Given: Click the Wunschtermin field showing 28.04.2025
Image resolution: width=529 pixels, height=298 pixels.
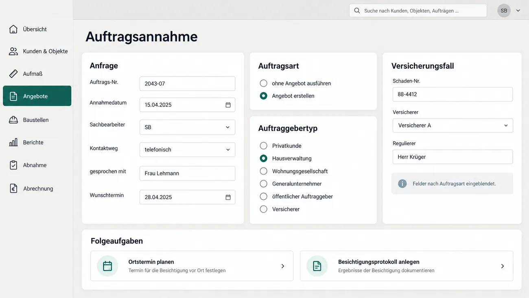Looking at the screenshot, I should 187,197.
